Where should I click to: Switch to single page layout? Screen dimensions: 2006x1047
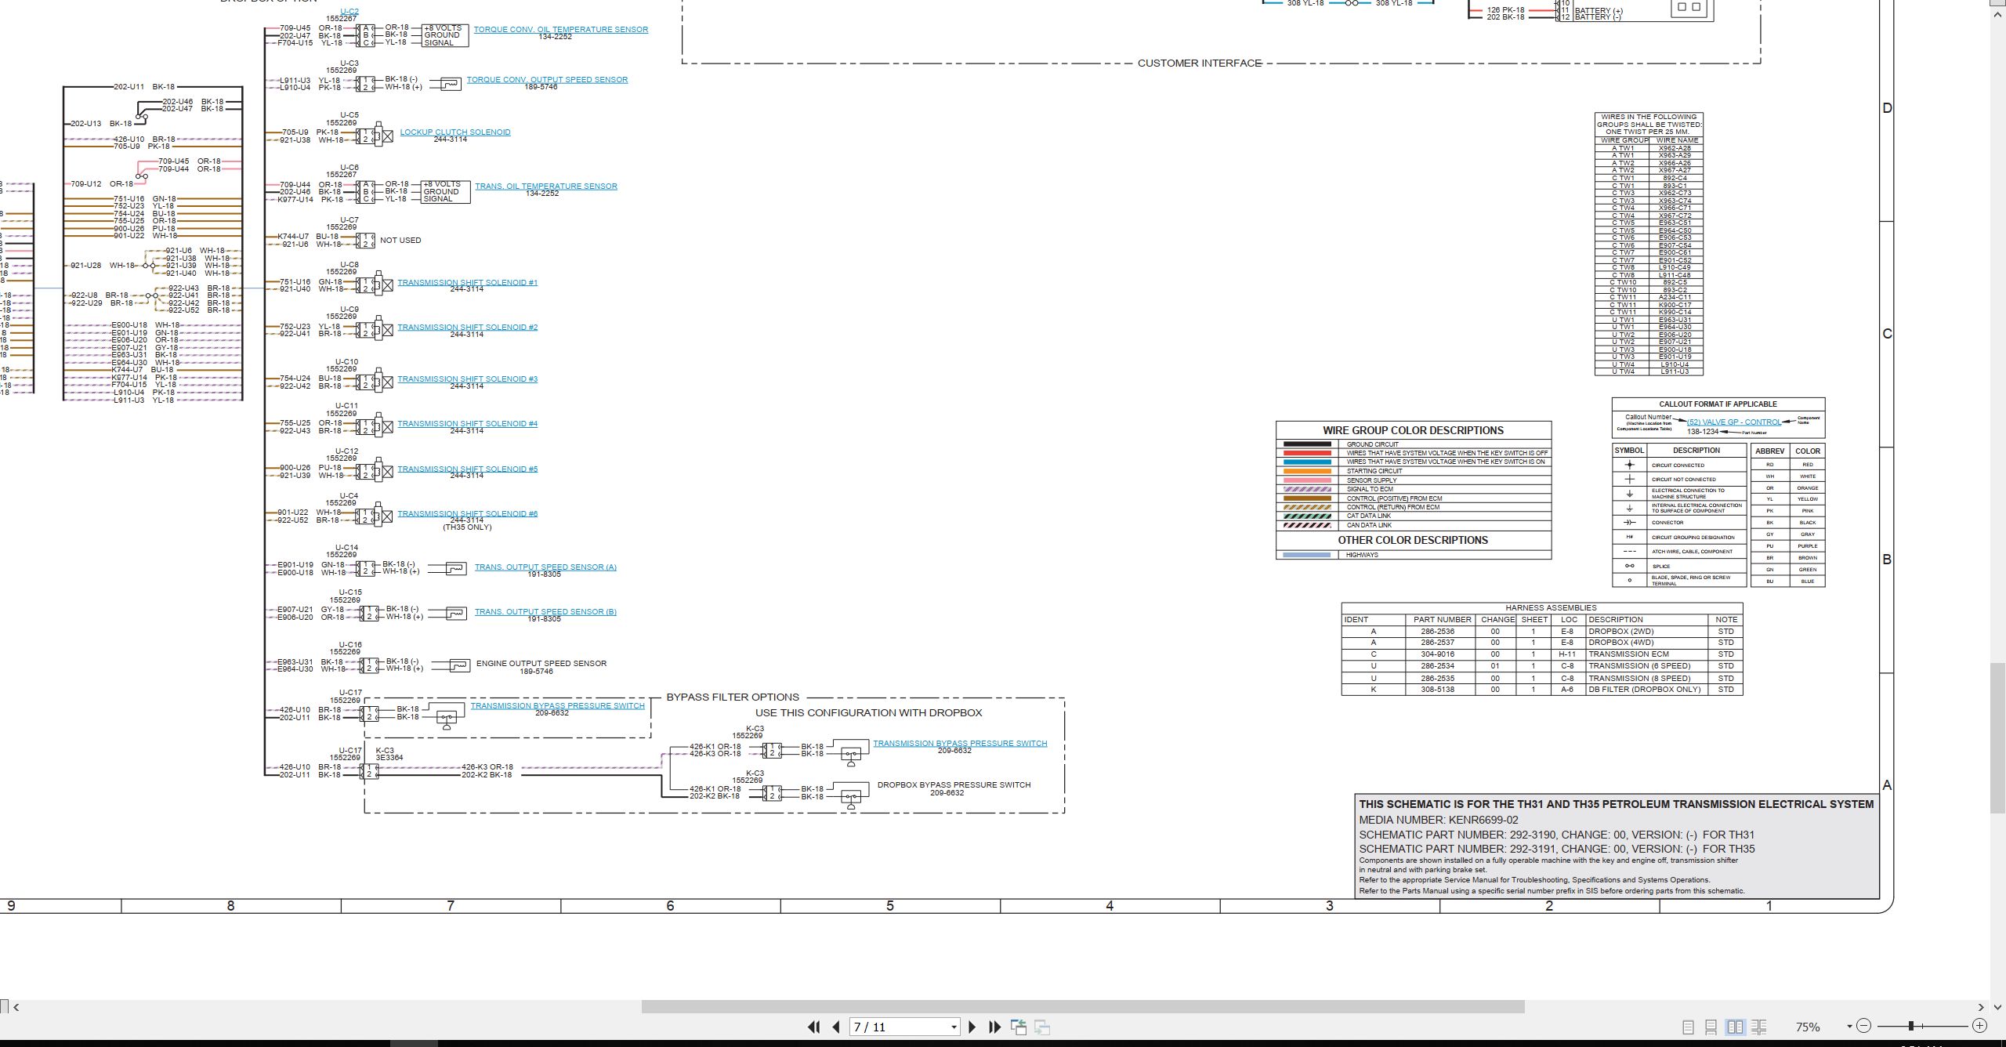[x=1688, y=1027]
